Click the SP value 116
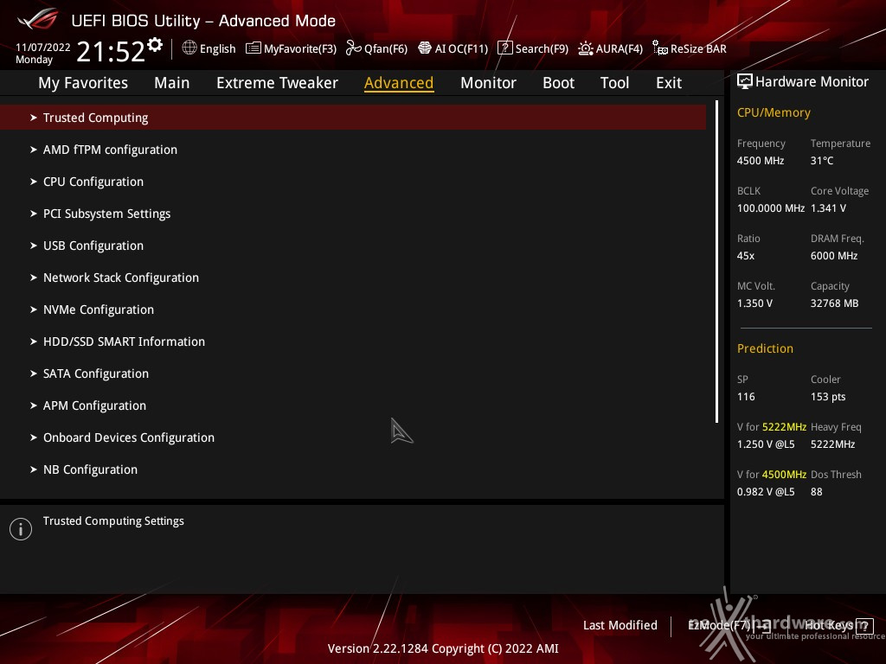The image size is (886, 664). tap(746, 397)
